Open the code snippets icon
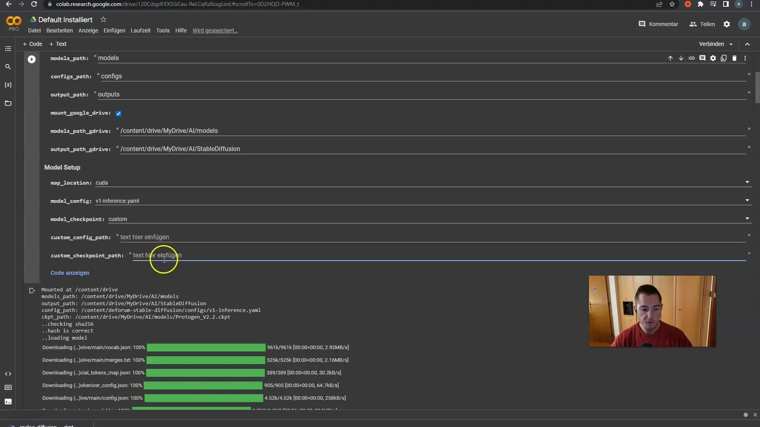Image resolution: width=760 pixels, height=427 pixels. [x=8, y=374]
